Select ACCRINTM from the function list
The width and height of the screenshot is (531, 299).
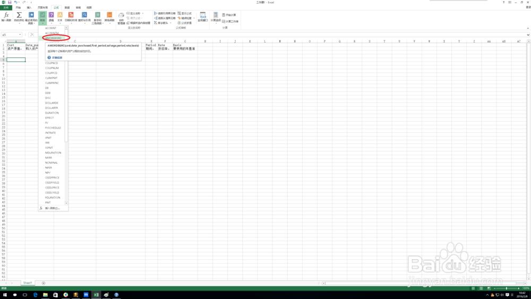tap(52, 33)
